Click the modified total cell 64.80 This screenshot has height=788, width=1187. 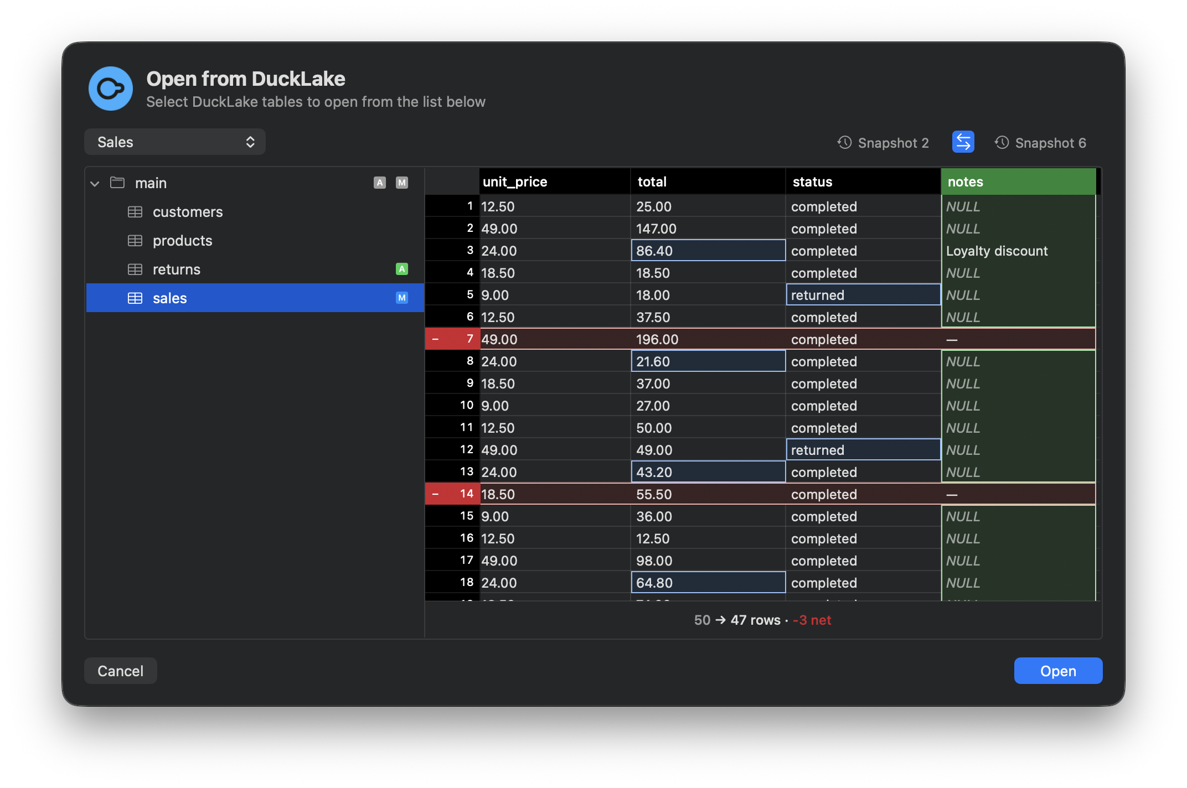(708, 582)
